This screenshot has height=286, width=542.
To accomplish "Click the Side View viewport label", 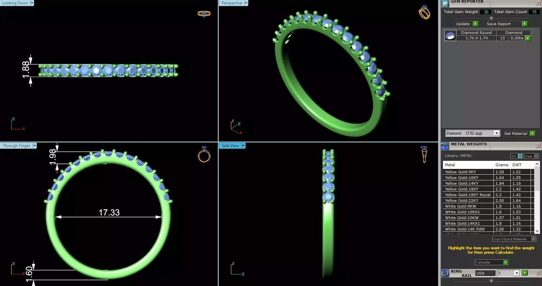I will [230, 146].
